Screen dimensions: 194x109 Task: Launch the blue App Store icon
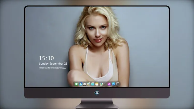point(114,84)
